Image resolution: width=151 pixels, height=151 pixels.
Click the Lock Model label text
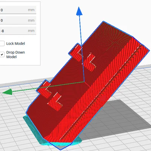(x=15, y=43)
